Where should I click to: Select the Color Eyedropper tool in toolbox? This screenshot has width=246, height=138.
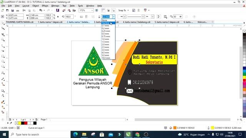[3, 102]
